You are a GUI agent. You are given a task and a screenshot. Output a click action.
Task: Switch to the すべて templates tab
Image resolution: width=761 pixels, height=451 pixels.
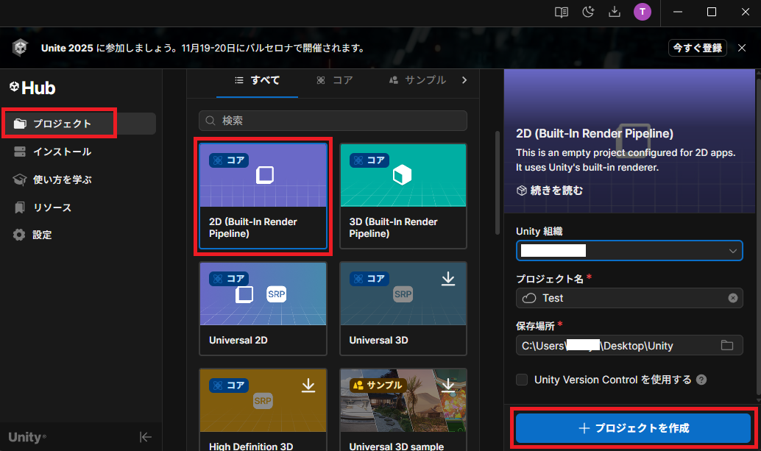coord(258,80)
